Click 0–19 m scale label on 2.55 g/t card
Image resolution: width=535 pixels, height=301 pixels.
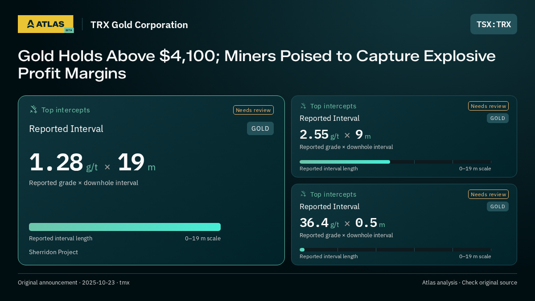pyautogui.click(x=475, y=169)
